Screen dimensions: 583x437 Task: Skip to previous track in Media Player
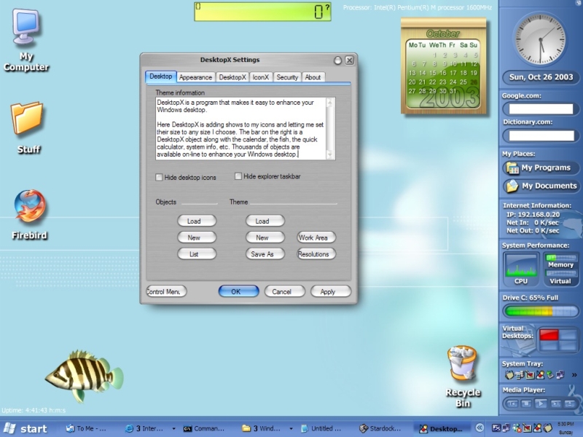click(512, 403)
